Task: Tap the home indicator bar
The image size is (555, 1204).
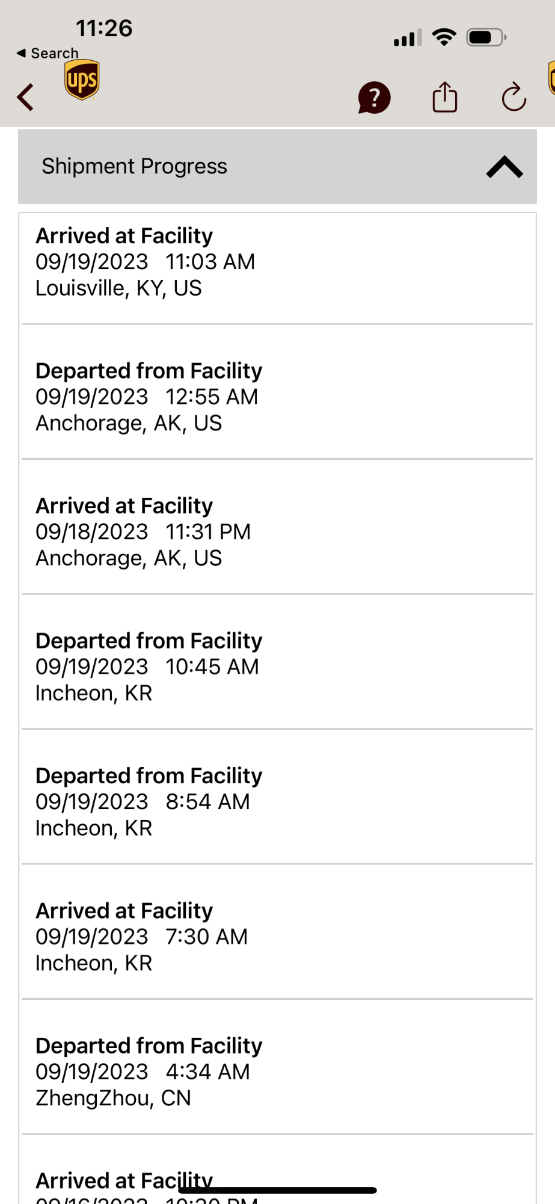Action: [277, 1190]
